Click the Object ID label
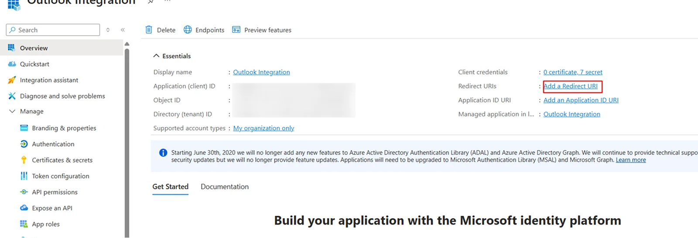 pos(167,100)
